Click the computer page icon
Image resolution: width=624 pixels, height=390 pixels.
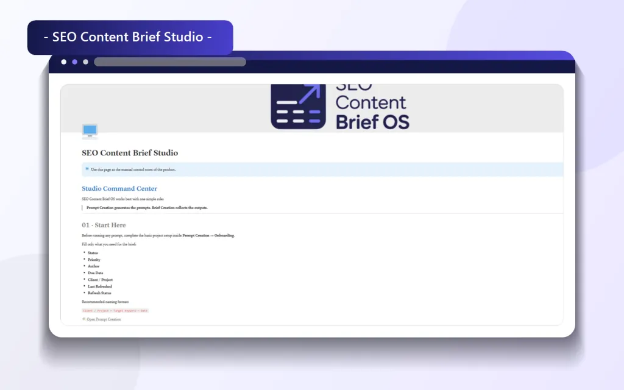point(90,132)
